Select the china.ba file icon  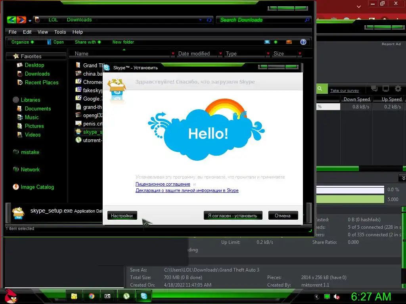click(x=78, y=73)
